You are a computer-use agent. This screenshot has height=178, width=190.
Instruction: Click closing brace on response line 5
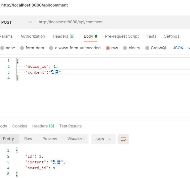point(17,174)
